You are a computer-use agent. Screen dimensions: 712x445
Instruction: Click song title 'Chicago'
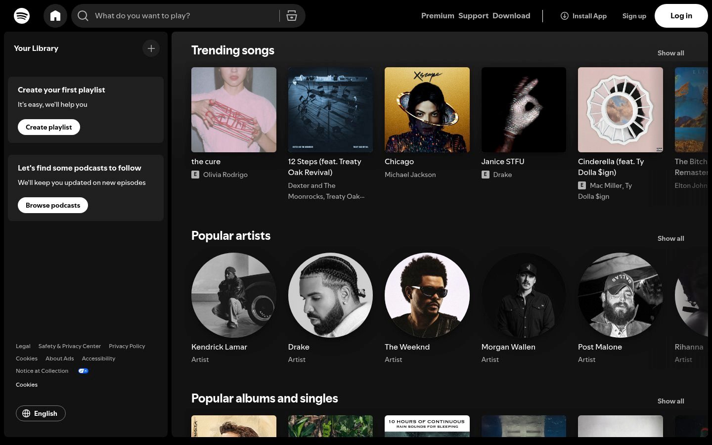click(400, 162)
